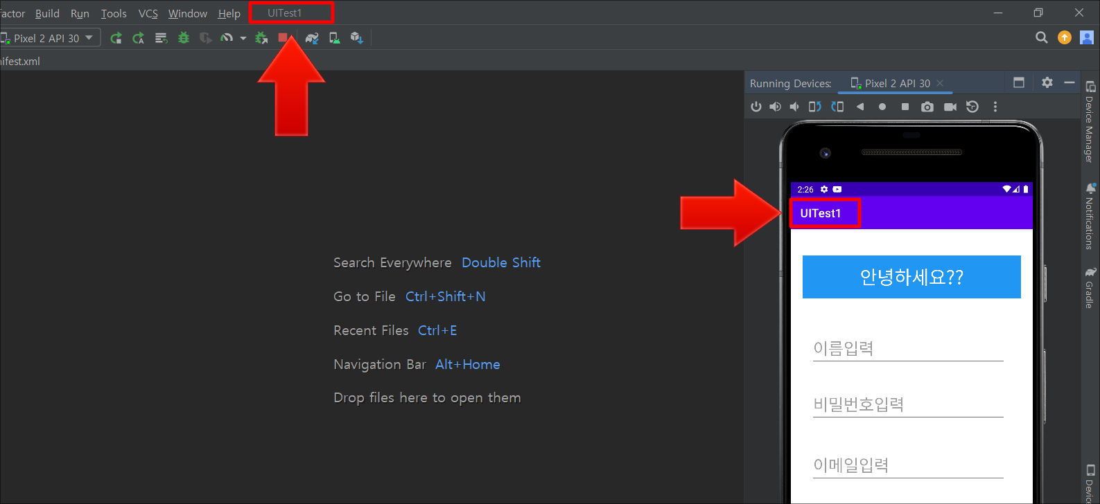This screenshot has width=1100, height=504.
Task: Tap the 안녕하세요?? button in the emulator
Action: (911, 277)
